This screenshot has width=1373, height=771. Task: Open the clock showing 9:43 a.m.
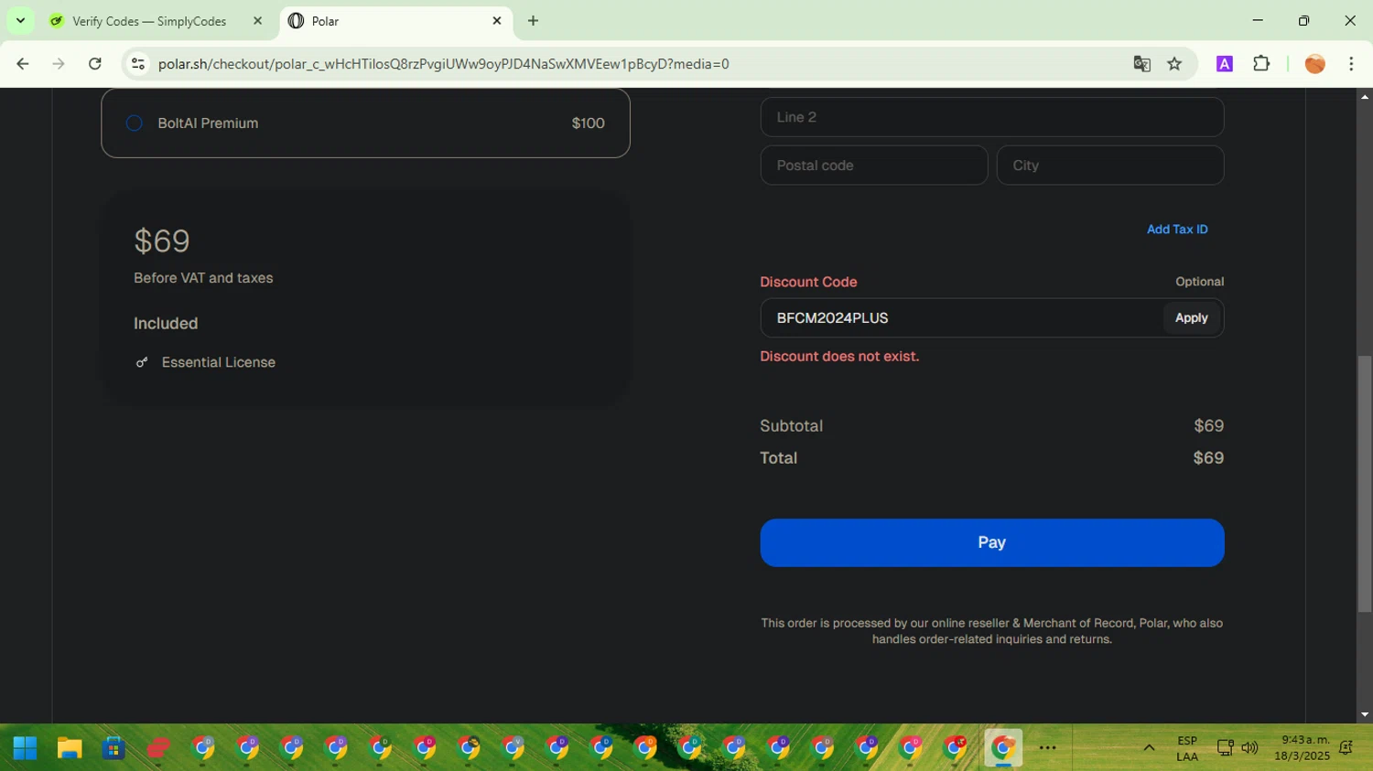tap(1303, 748)
